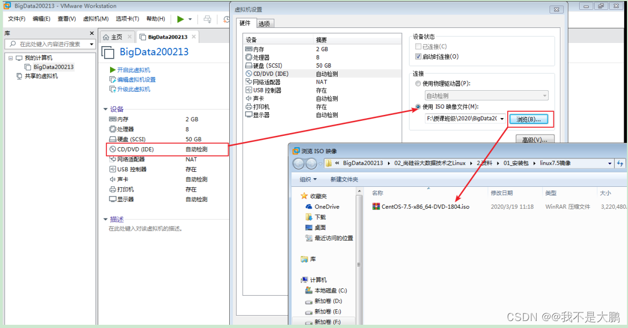This screenshot has height=328, width=628.
Task: Select 声卡 in settings hardware list
Action: 322,99
